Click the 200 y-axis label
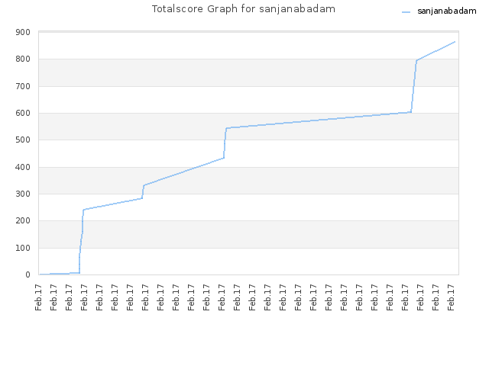This screenshot has height=366, width=489. [23, 220]
